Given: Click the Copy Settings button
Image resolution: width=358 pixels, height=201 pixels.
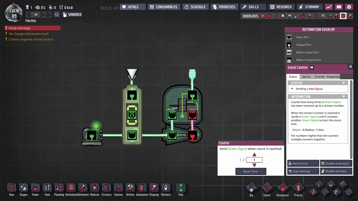Looking at the screenshot, I should tap(303, 171).
